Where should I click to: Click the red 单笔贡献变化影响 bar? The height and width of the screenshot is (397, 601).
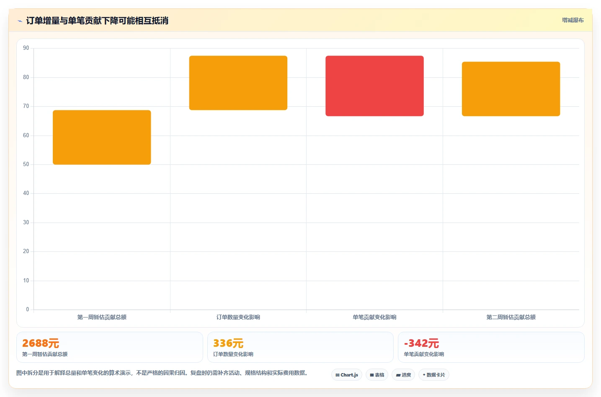pos(374,86)
